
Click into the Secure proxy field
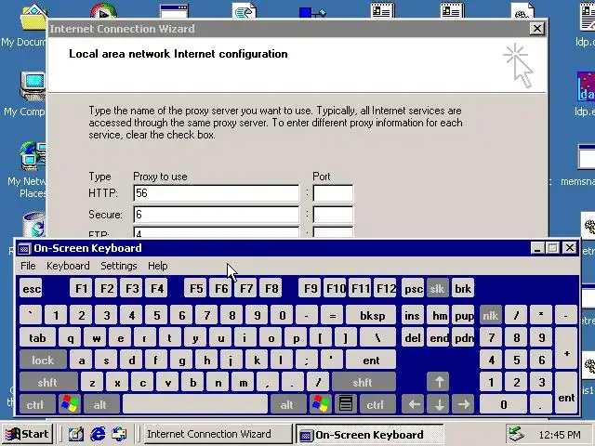216,215
